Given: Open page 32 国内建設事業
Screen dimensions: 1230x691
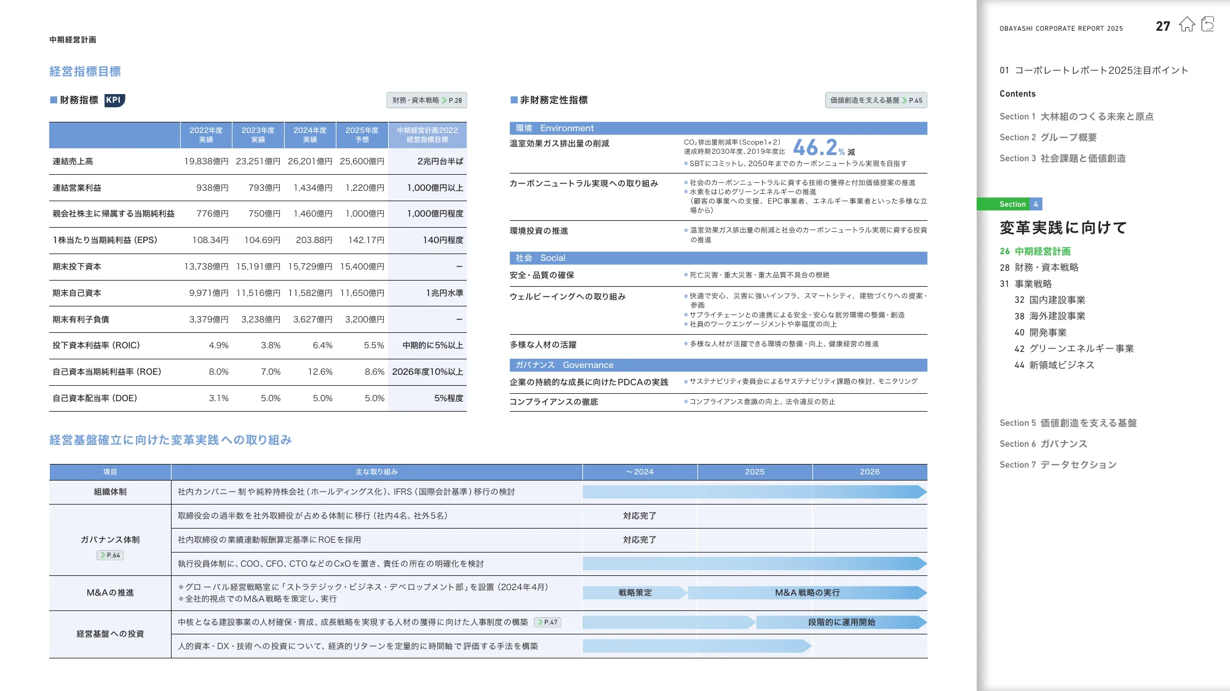Looking at the screenshot, I should (x=1050, y=300).
